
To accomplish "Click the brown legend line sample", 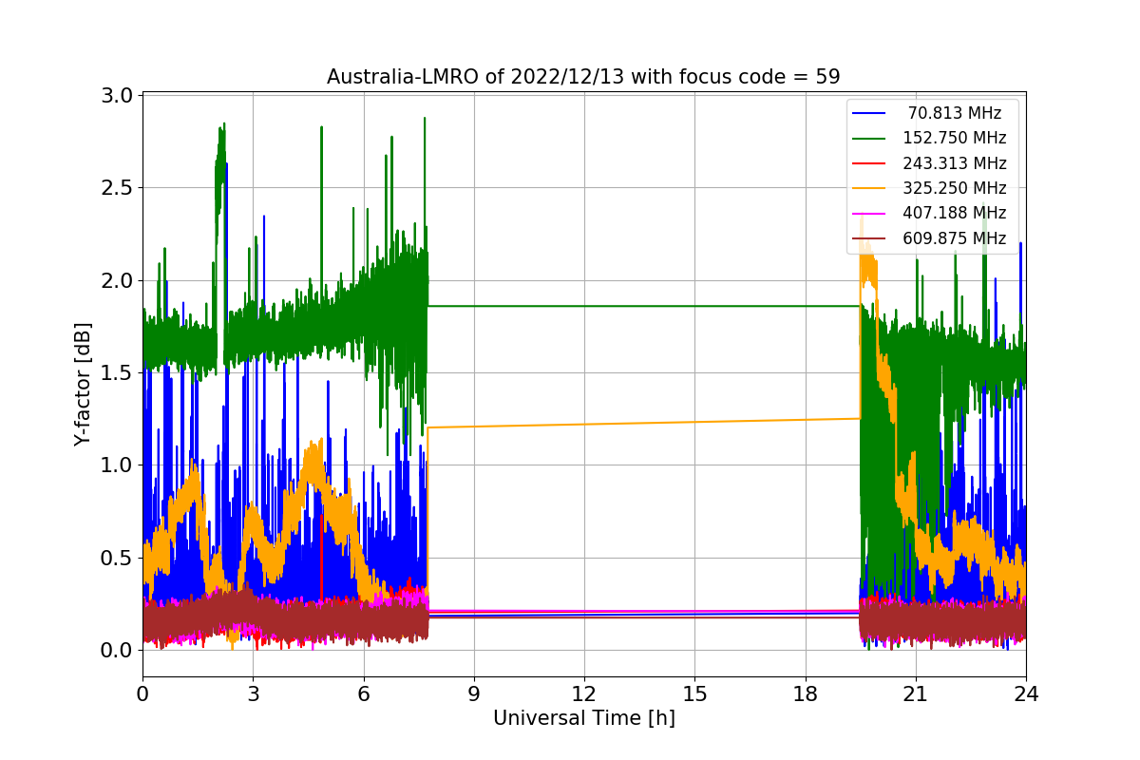I will point(869,237).
